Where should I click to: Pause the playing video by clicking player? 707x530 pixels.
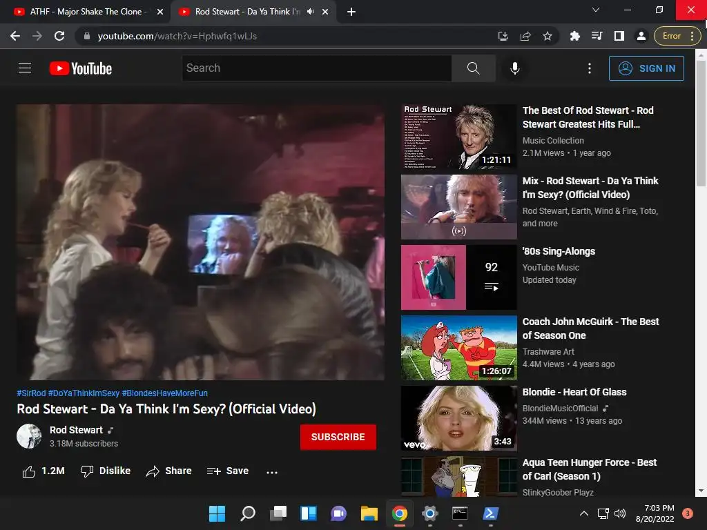pyautogui.click(x=201, y=242)
